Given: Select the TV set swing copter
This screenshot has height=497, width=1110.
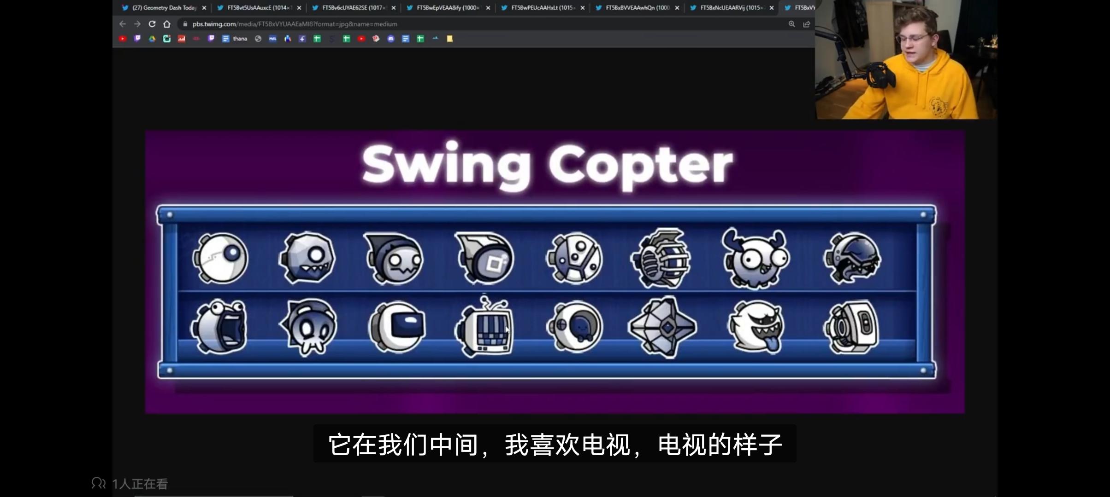Looking at the screenshot, I should (x=484, y=327).
